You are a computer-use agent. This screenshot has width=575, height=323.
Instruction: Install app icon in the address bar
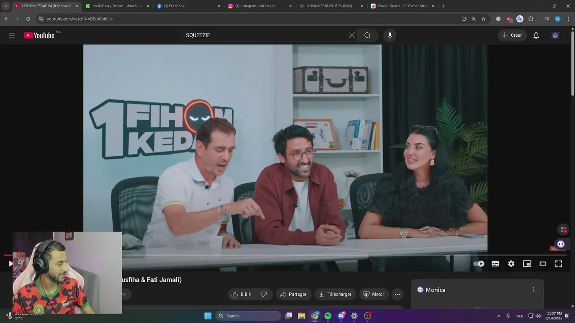tap(464, 19)
